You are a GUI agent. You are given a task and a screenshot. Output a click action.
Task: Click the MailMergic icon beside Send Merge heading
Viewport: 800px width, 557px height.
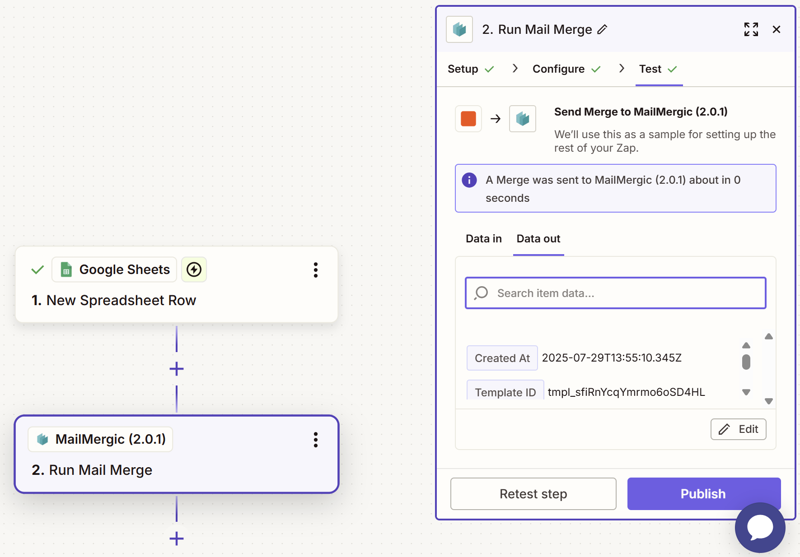tap(522, 119)
